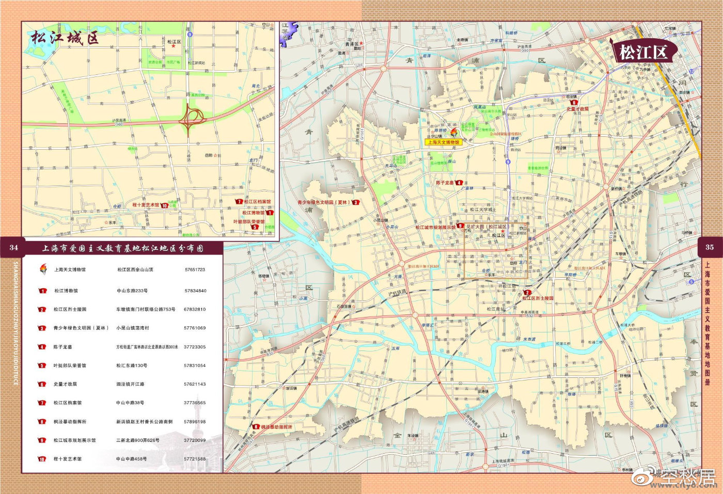723x494 pixels.
Task: Click legend flag number 2 beside 松江区烈士陵园
Action: coord(42,309)
